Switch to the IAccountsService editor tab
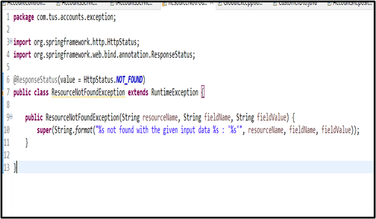 pos(131,4)
